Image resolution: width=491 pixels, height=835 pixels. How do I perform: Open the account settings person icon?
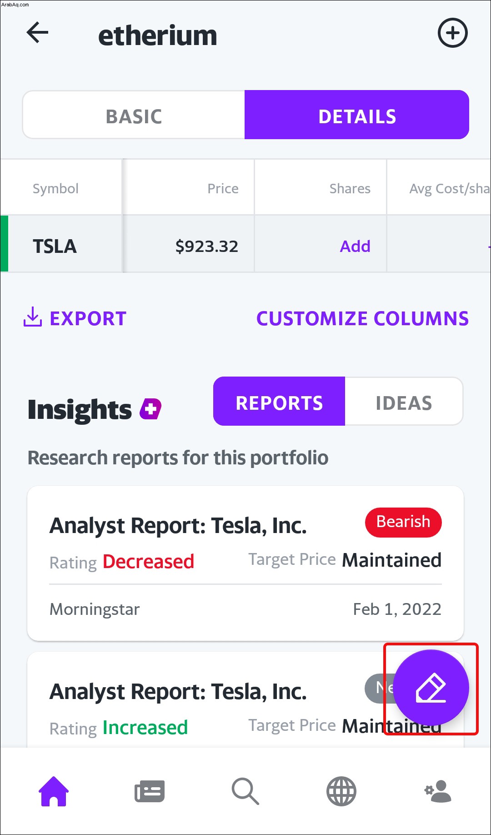[437, 791]
